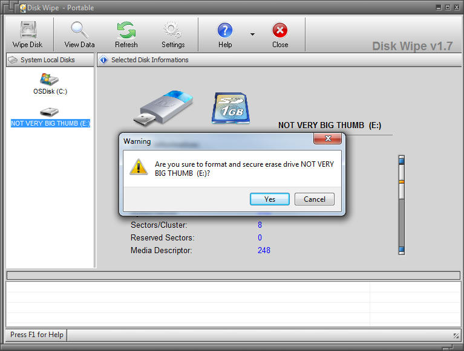Click the Media Descriptor value 248

pos(264,250)
